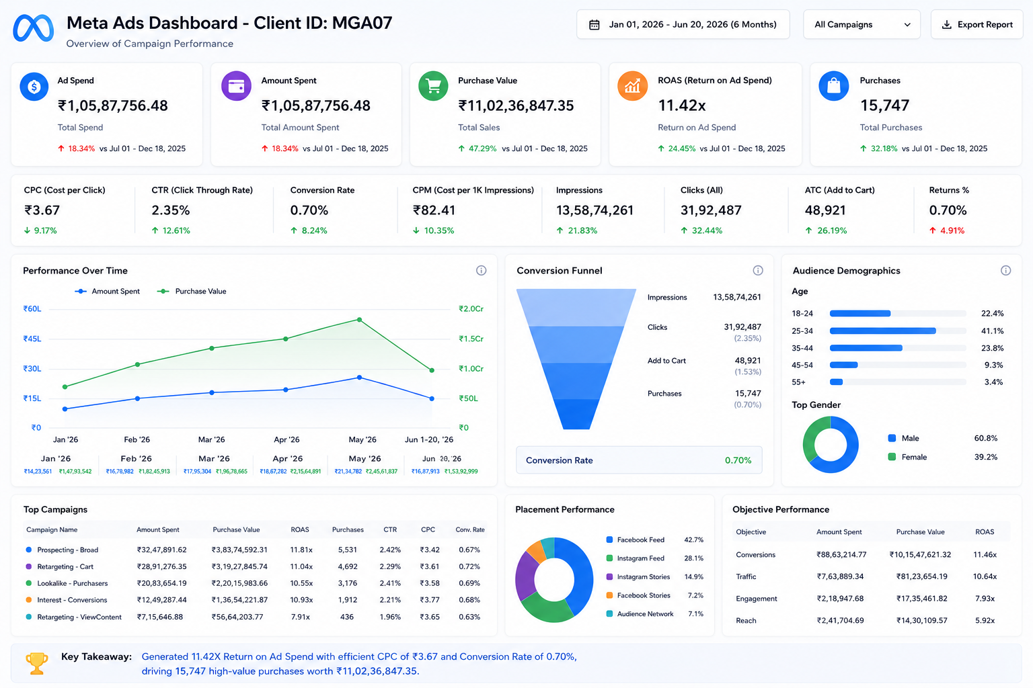Viewport: 1033px width, 688px height.
Task: Click the 45-54 age progress bar
Action: tap(898, 365)
